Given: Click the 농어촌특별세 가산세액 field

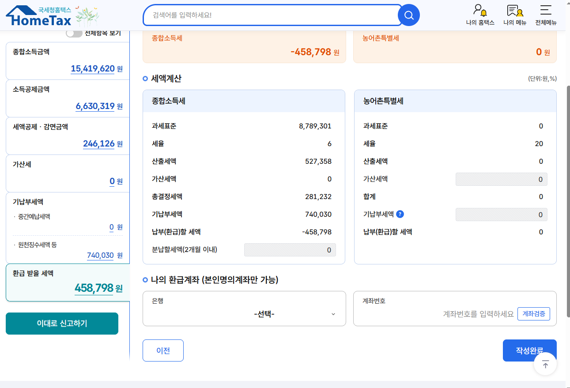Looking at the screenshot, I should (x=502, y=179).
